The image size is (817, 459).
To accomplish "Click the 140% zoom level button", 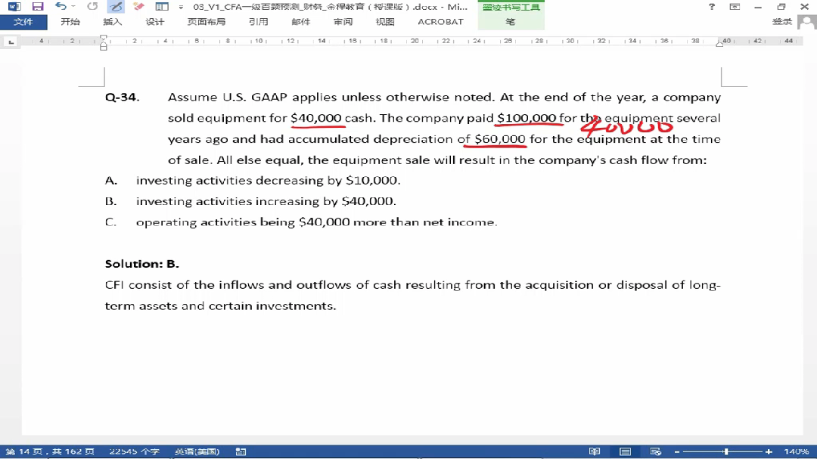I will pos(796,451).
